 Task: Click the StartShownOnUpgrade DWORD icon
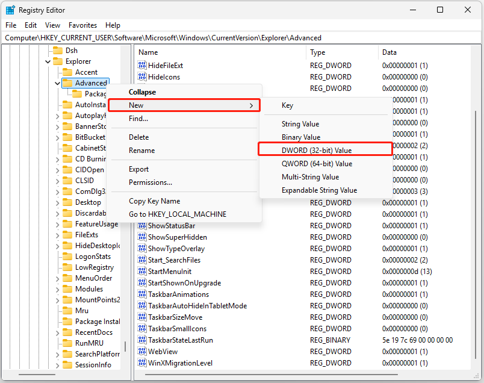coord(142,282)
